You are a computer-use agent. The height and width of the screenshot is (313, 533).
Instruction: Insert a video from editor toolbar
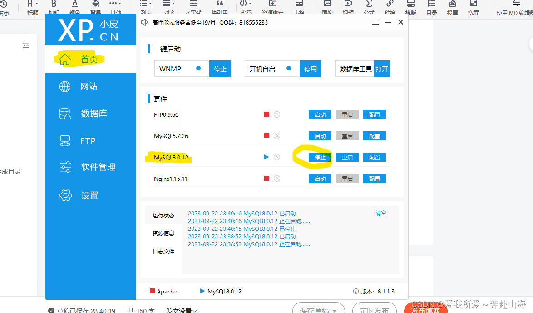pyautogui.click(x=348, y=7)
